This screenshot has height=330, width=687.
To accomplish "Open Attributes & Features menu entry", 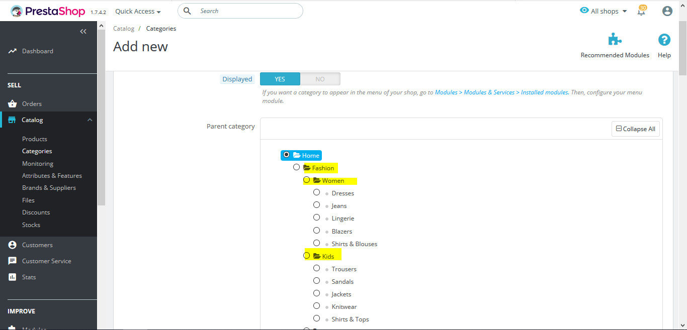I will pos(52,175).
